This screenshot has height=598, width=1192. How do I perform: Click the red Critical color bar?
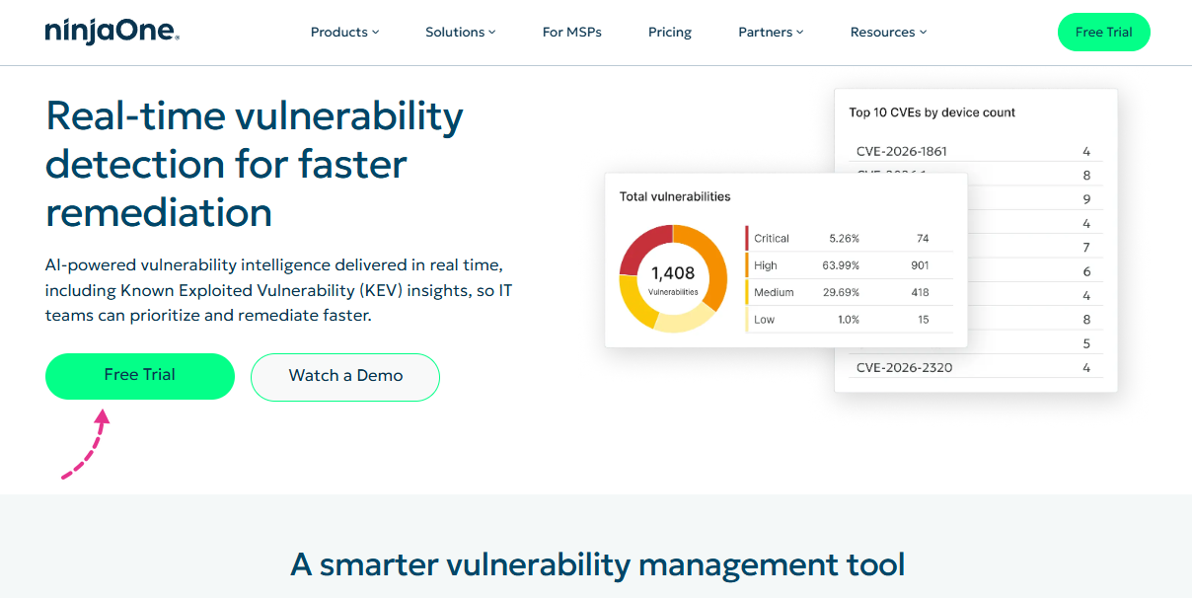coord(747,239)
